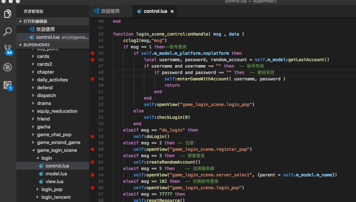Expand the defend folder
This screenshot has height=202, width=356.
[x=53, y=88]
